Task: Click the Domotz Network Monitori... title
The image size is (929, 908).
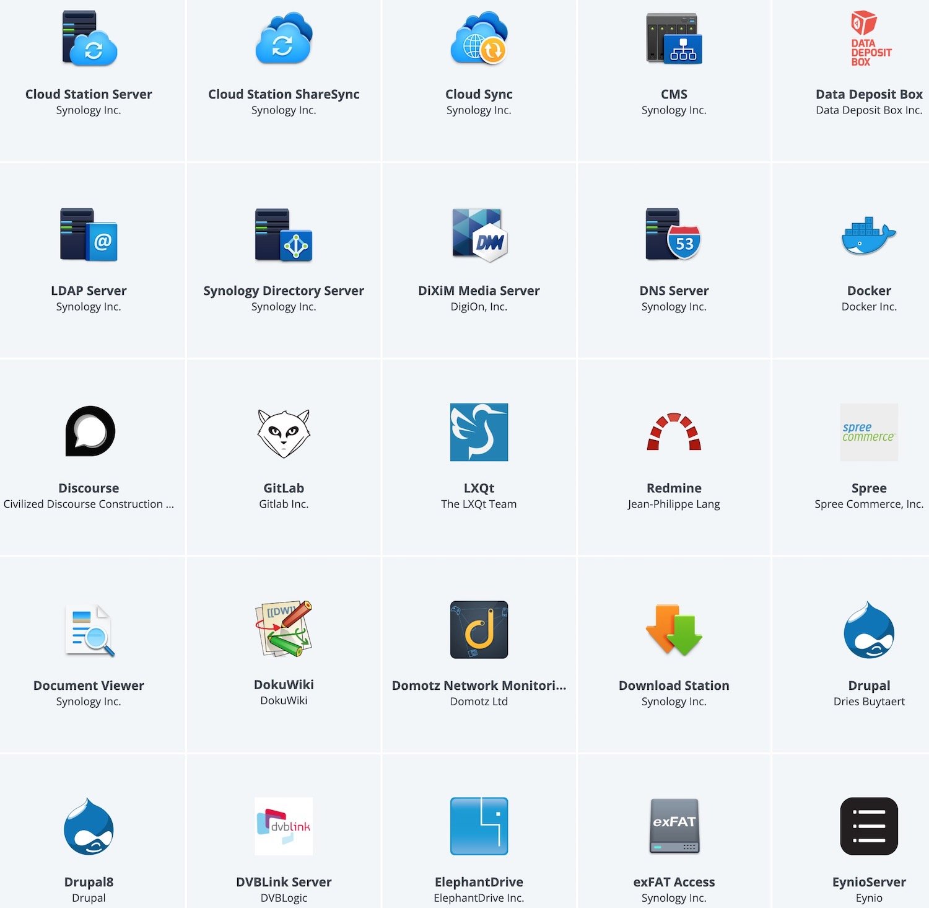Action: click(x=479, y=685)
